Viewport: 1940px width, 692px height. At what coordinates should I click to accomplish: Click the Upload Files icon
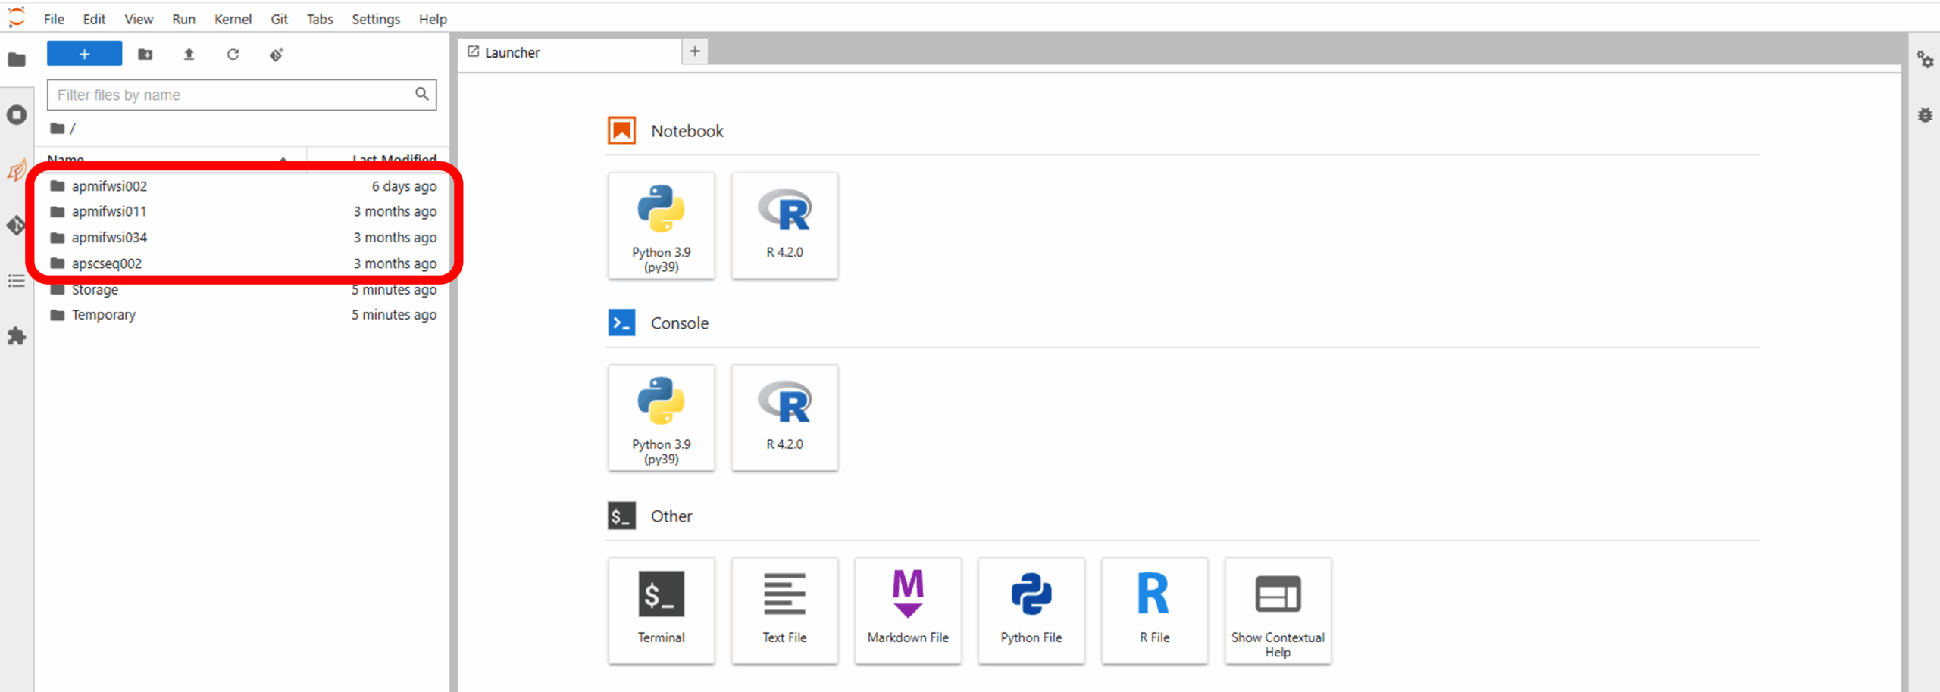pos(189,55)
